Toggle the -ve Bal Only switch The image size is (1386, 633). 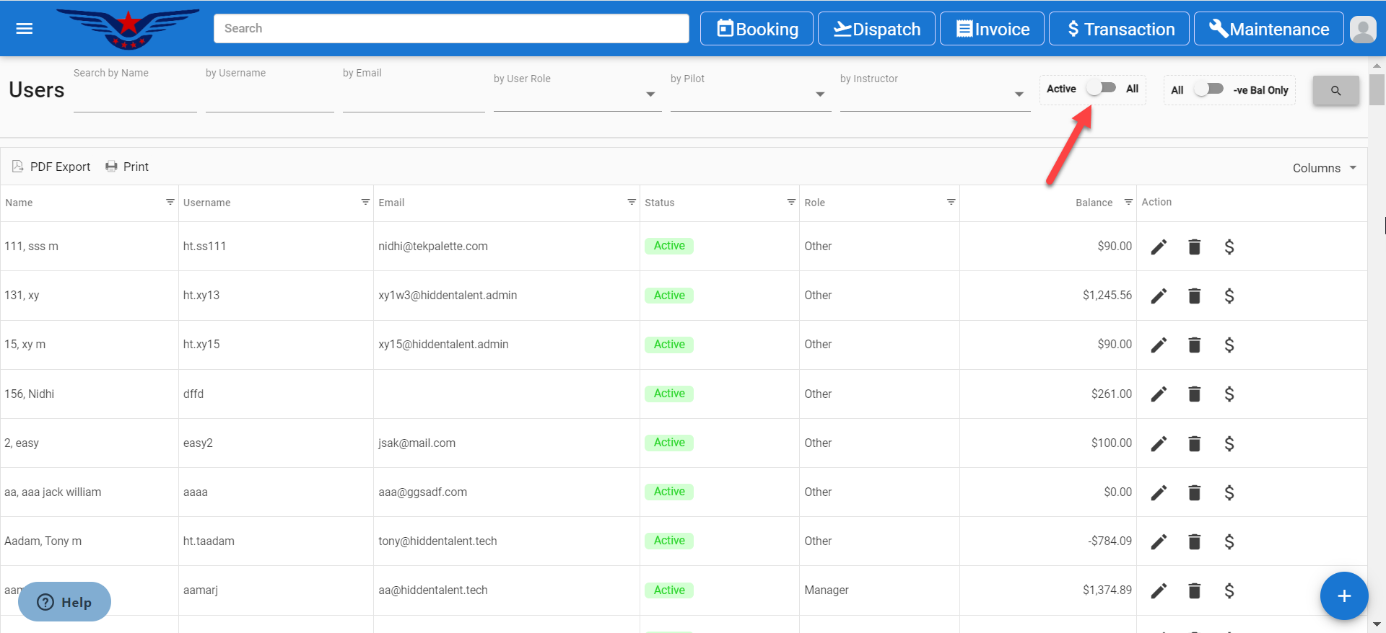(x=1208, y=89)
